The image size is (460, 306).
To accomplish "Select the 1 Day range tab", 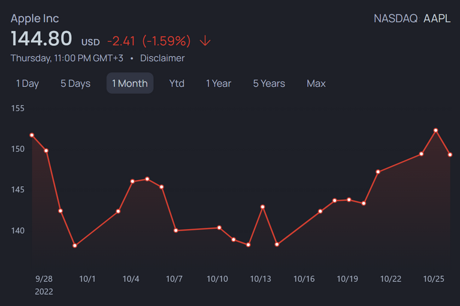I will tap(28, 83).
